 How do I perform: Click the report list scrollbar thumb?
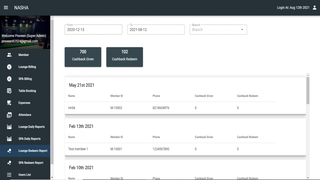point(308,90)
